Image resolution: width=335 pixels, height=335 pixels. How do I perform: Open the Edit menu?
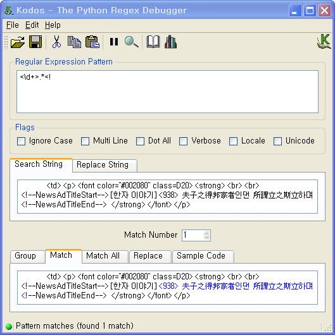(x=32, y=25)
